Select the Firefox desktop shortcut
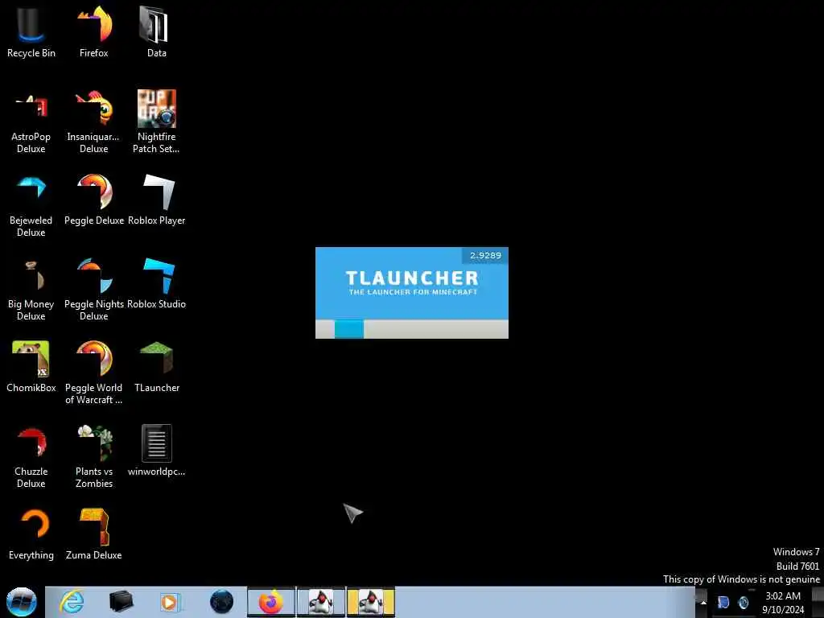Image resolution: width=824 pixels, height=618 pixels. click(x=94, y=32)
